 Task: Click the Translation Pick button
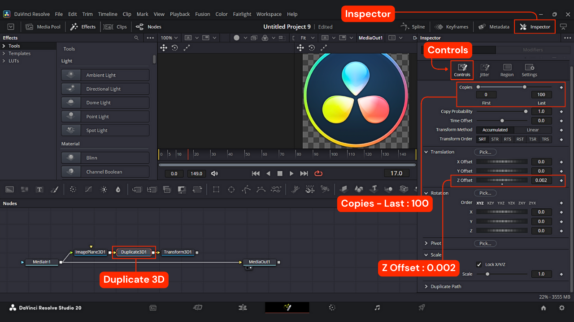pos(485,152)
